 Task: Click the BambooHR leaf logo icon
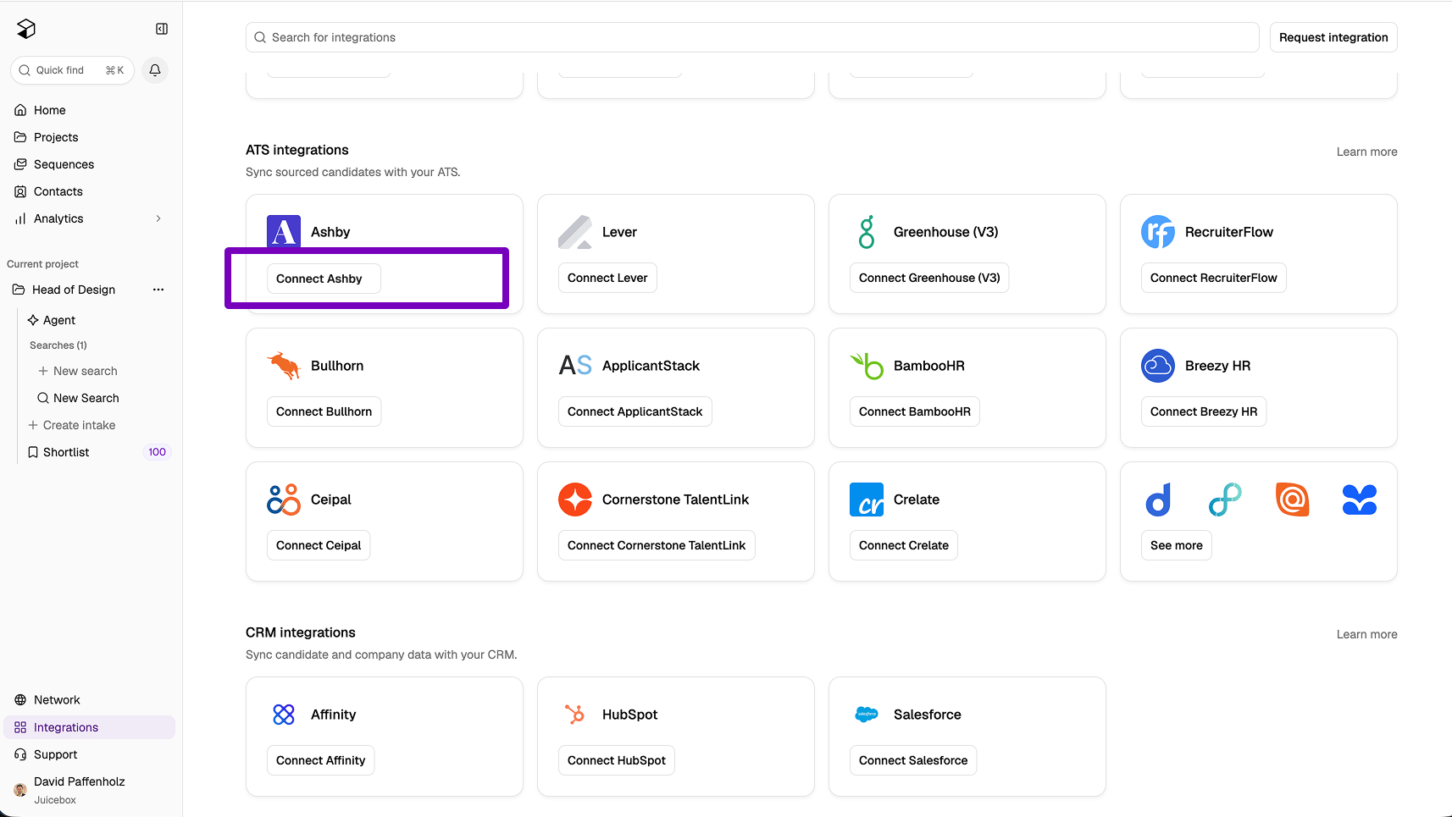[x=867, y=366]
